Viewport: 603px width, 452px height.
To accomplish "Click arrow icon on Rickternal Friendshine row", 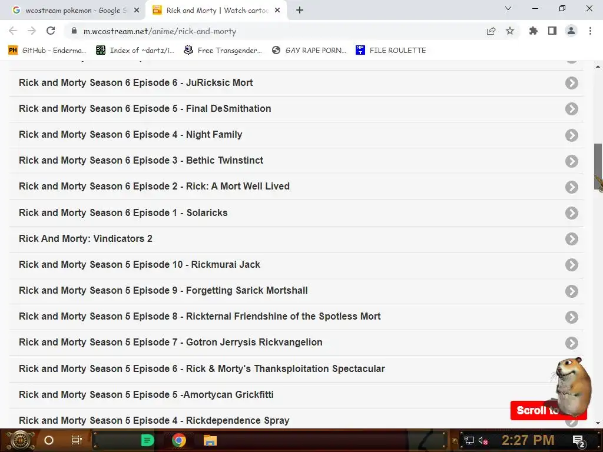I will (x=571, y=317).
